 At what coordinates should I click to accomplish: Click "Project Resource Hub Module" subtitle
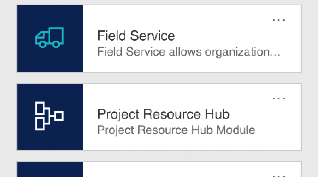176,130
